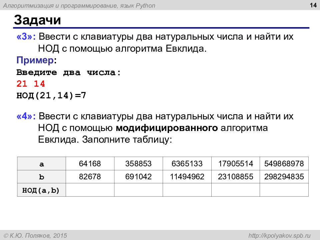Screen dimensions: 320x240
Task: Click the words 'алгоритма Евклида.' in task 3
Action: coord(161,49)
